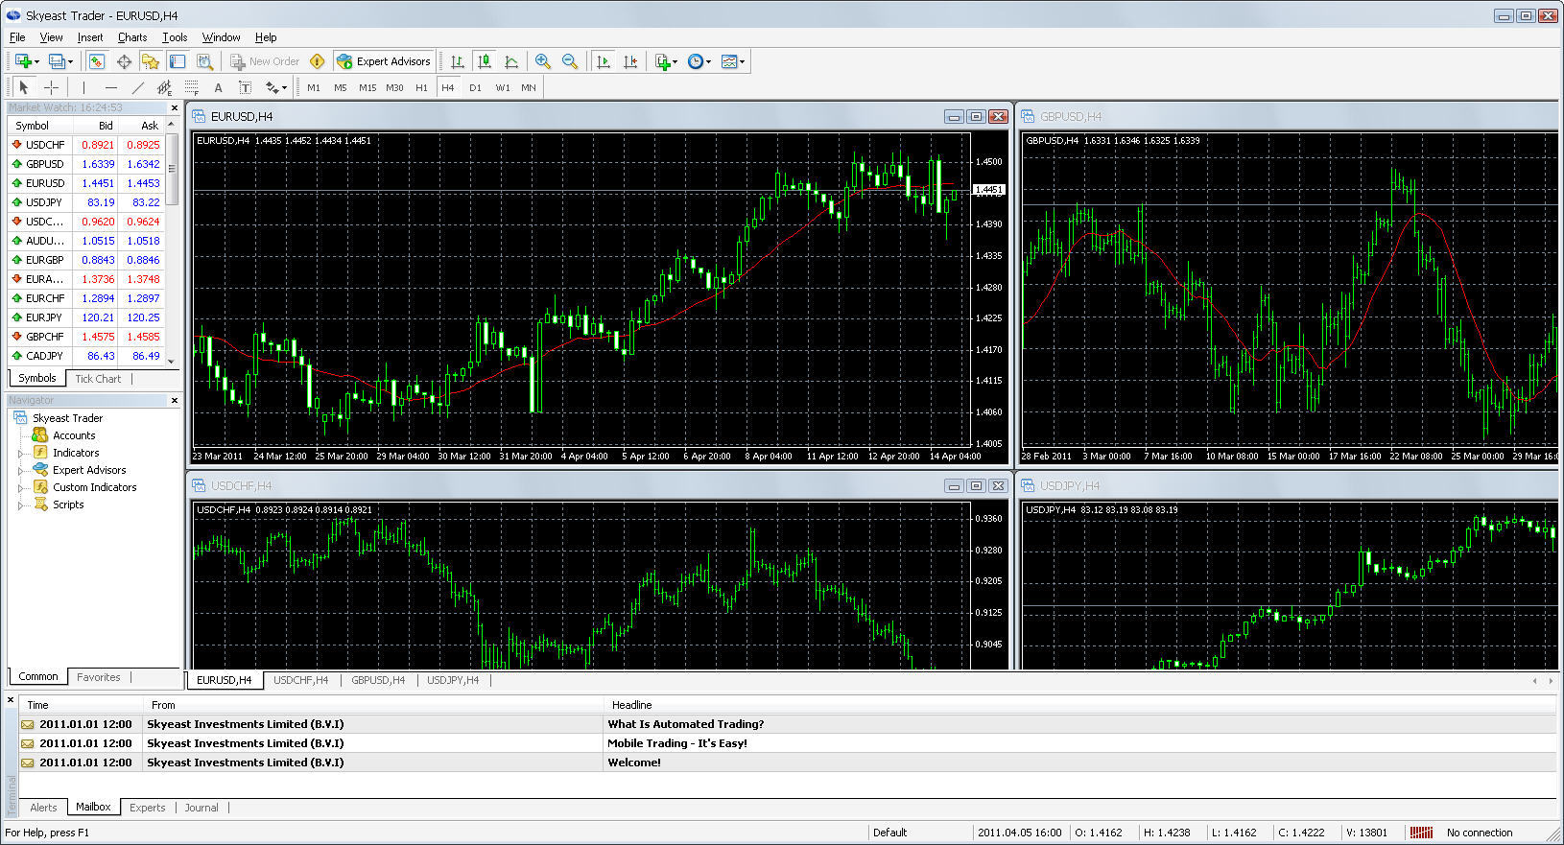1564x845 pixels.
Task: Open the Data Window crosshair-target icon
Action: pos(124,61)
